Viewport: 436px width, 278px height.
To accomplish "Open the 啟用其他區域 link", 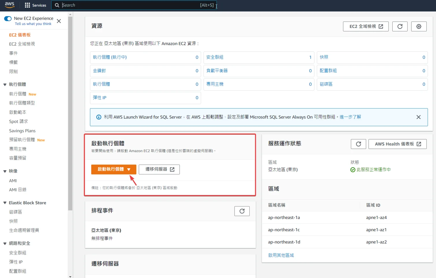I will pos(281,255).
